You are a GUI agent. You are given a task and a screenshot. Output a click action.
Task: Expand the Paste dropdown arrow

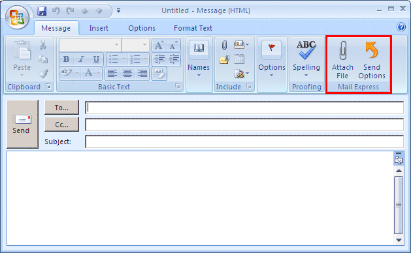coord(22,76)
